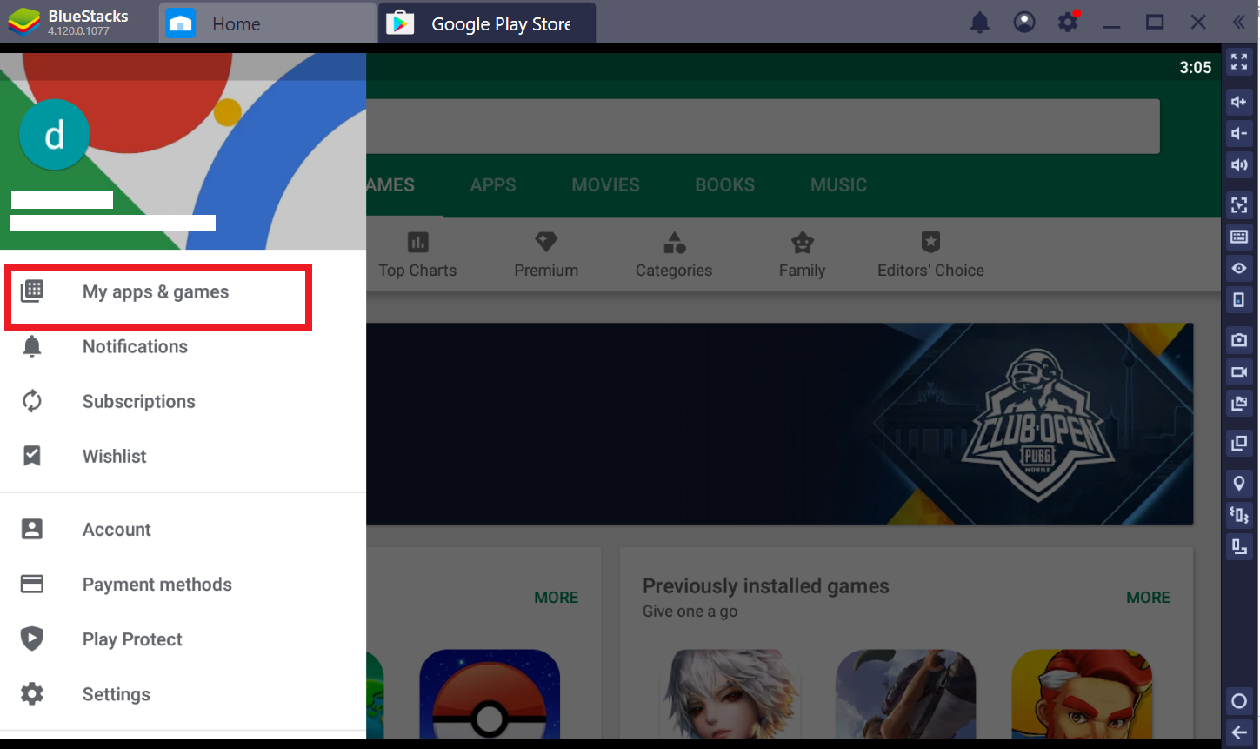Click the MORE link next to the drawer
This screenshot has height=749, width=1260.
point(556,598)
